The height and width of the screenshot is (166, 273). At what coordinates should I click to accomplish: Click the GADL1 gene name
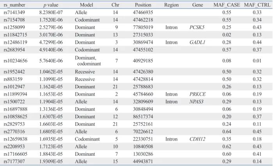197,42
